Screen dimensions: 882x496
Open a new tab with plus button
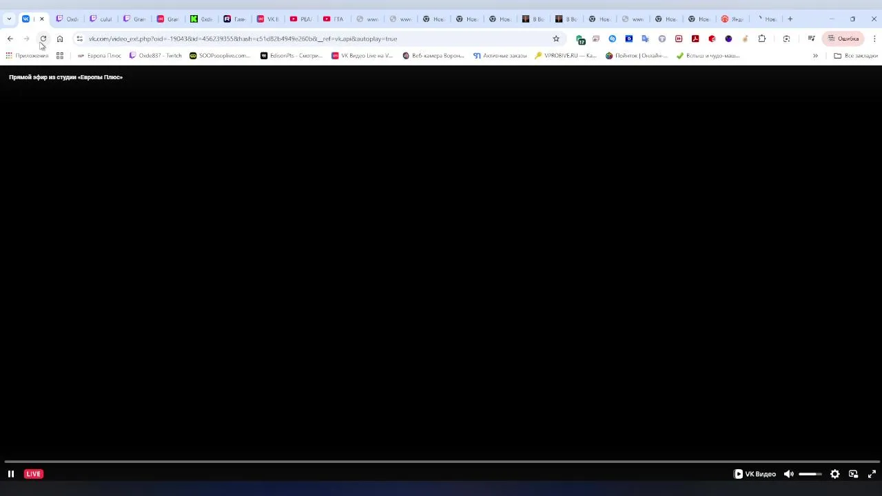[790, 19]
